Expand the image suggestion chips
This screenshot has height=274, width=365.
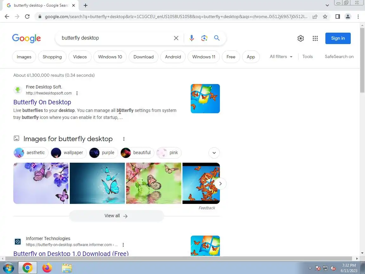[214, 153]
